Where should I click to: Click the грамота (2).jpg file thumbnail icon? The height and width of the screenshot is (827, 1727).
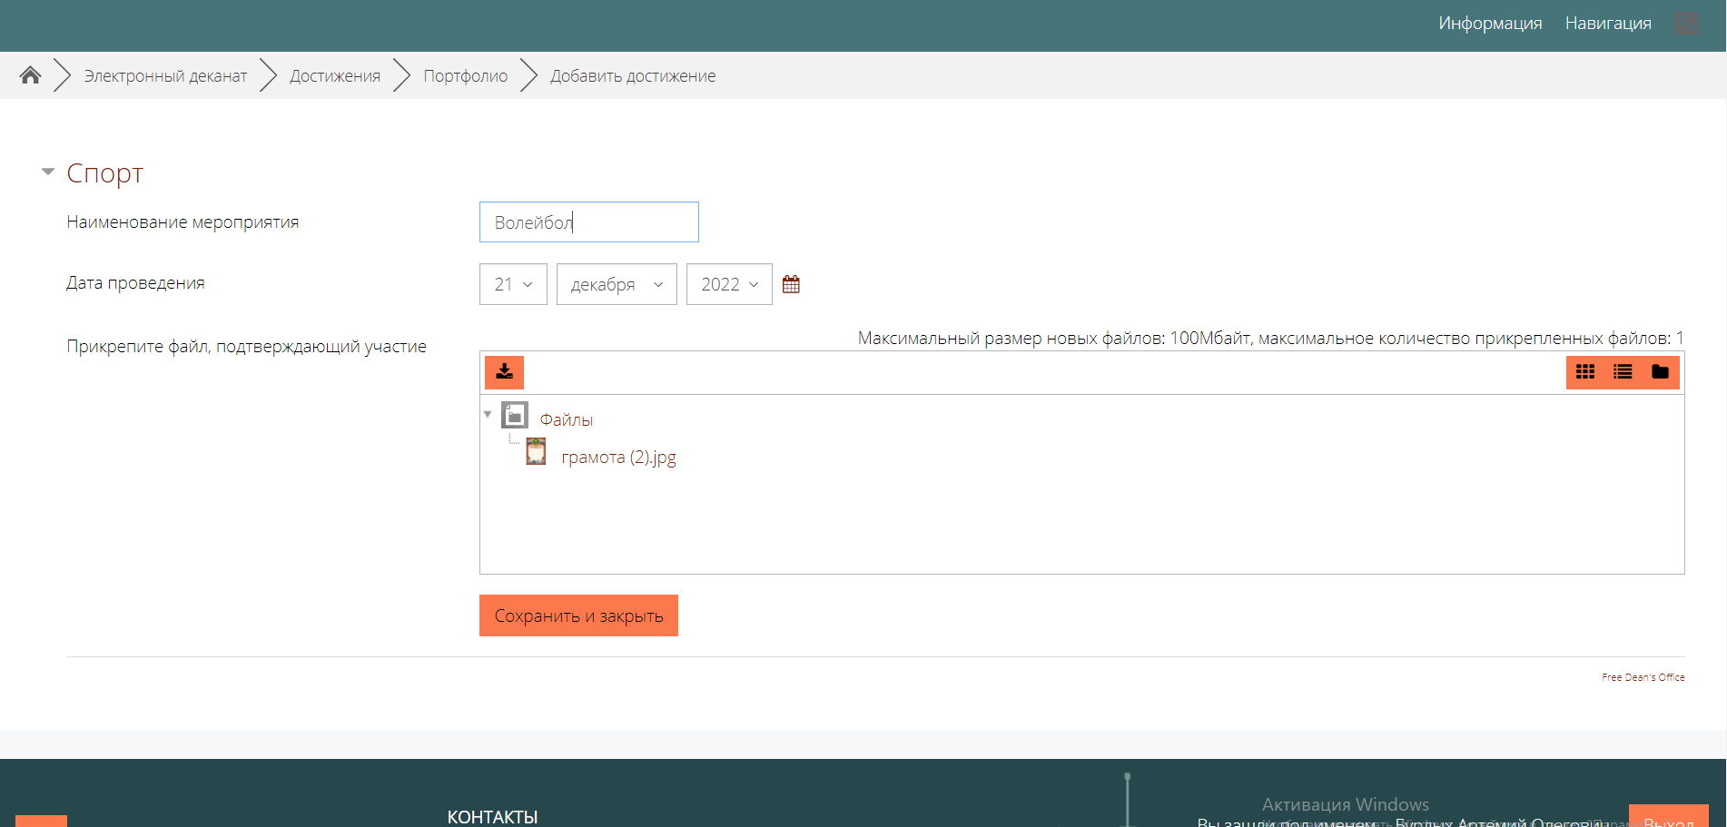(x=536, y=452)
